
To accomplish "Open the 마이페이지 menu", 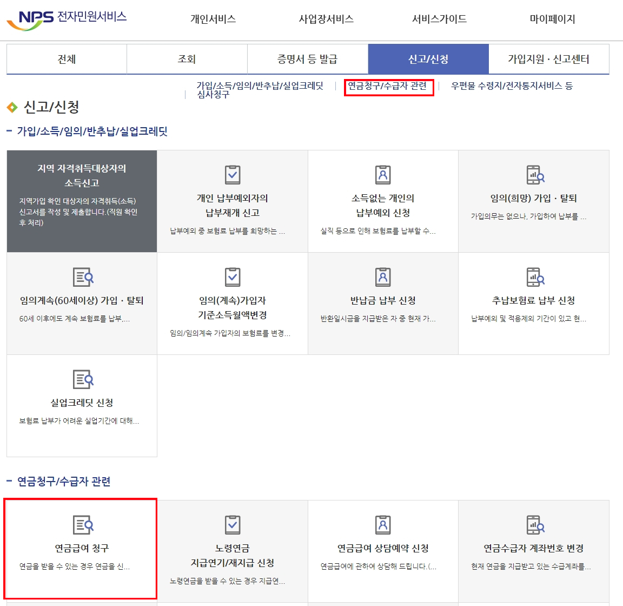I will [x=552, y=19].
